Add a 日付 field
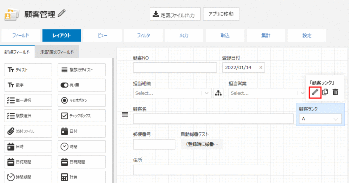 point(82,131)
